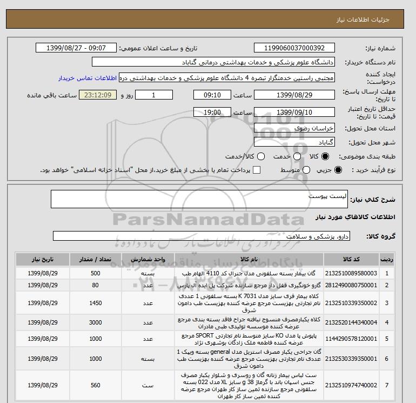
Task: Select the جزیی purchase type radio
Action: pos(338,170)
